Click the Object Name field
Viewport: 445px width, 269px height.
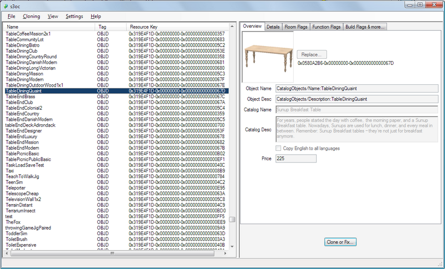pos(357,89)
